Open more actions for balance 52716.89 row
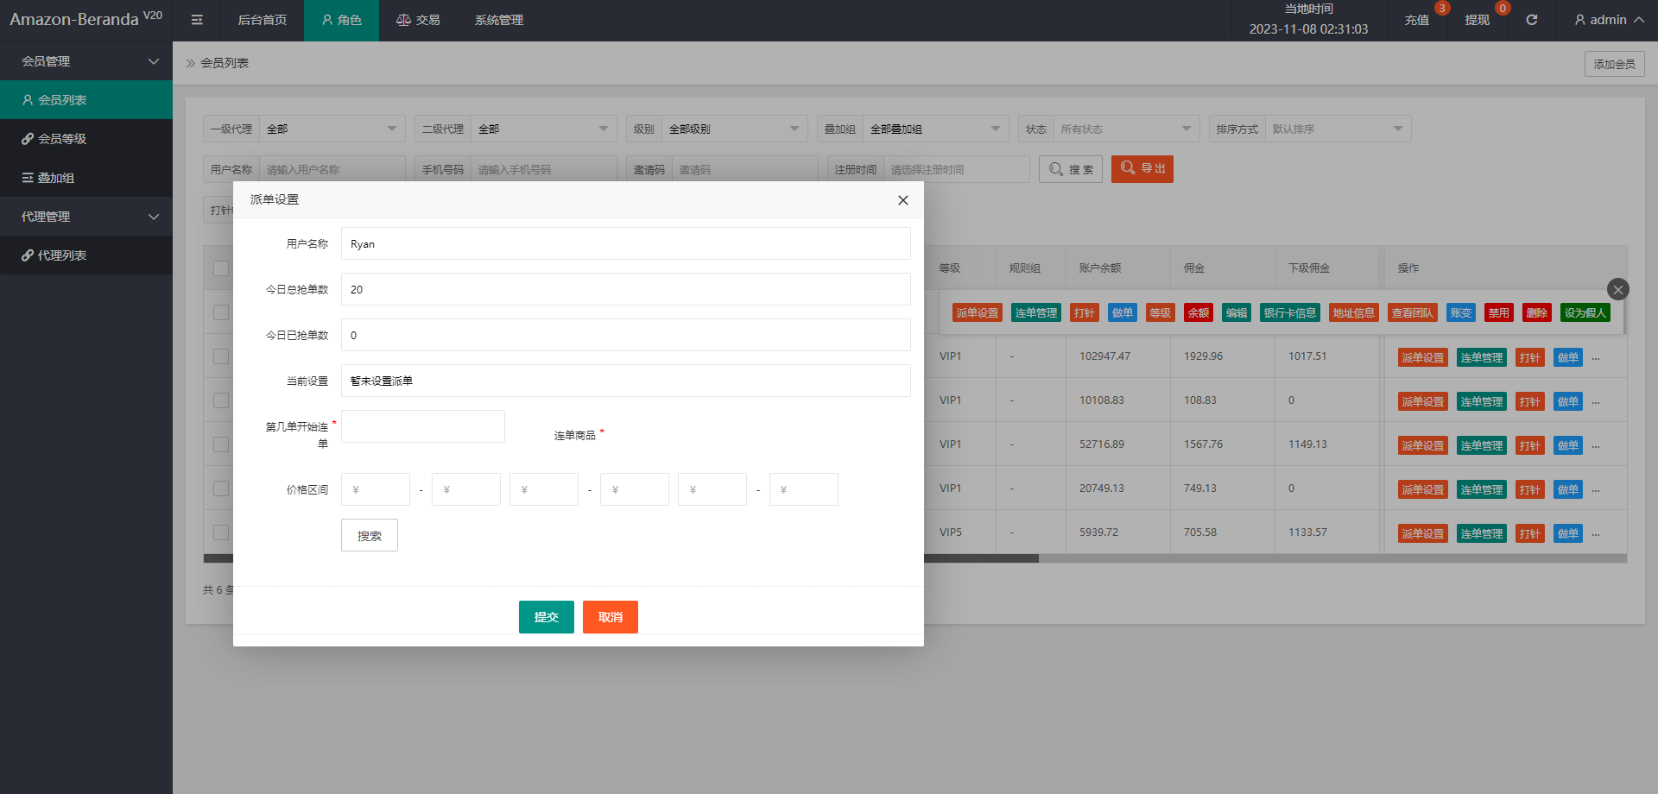 click(x=1596, y=446)
